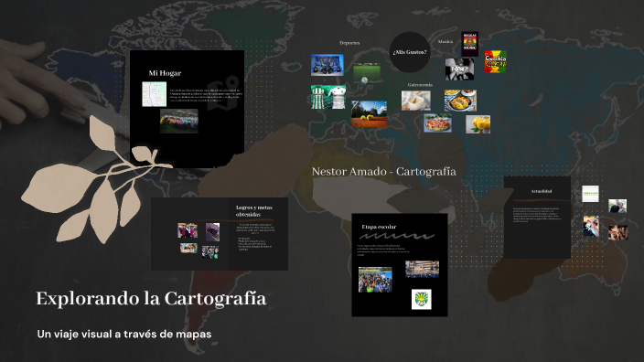Click the Mi Hogar description paragraph
The width and height of the screenshot is (644, 362).
click(206, 95)
